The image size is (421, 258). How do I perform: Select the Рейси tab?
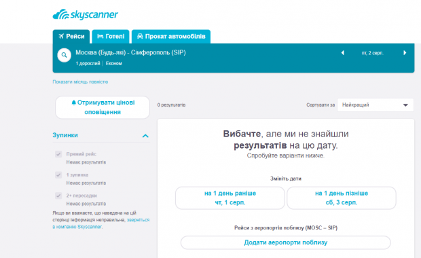pyautogui.click(x=71, y=37)
